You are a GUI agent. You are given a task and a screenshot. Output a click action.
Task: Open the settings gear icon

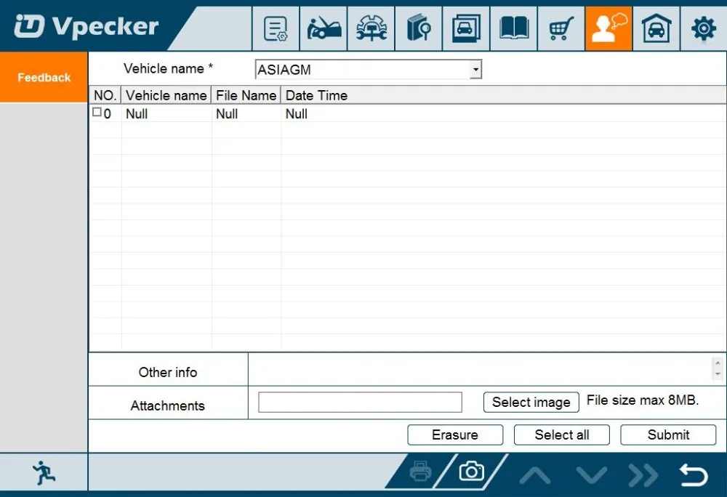[704, 29]
